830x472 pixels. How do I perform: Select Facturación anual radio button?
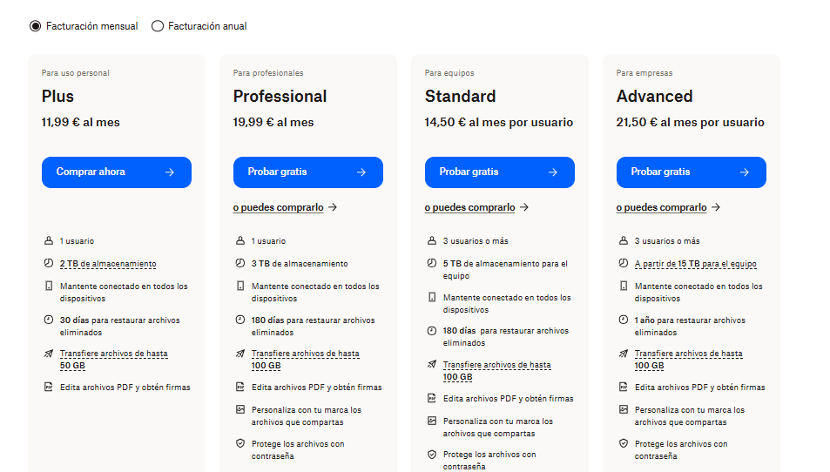(x=158, y=26)
